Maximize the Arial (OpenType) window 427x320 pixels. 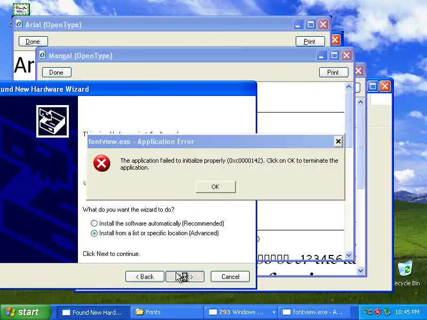tap(311, 25)
